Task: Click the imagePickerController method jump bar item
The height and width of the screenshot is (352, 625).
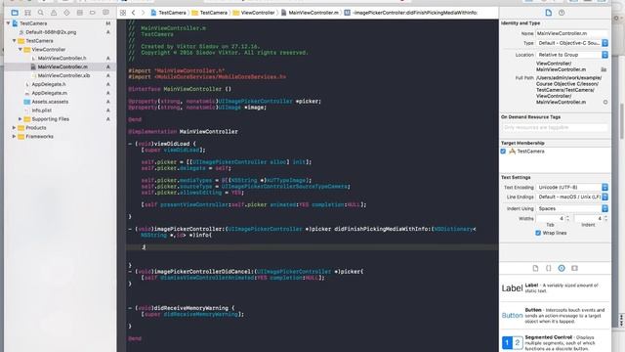Action: (411, 13)
